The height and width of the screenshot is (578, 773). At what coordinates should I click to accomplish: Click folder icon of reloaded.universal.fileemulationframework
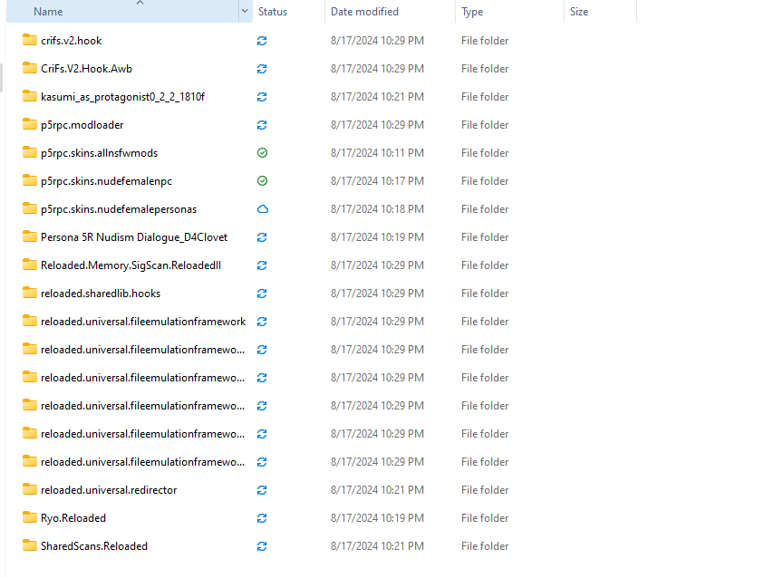(x=30, y=321)
